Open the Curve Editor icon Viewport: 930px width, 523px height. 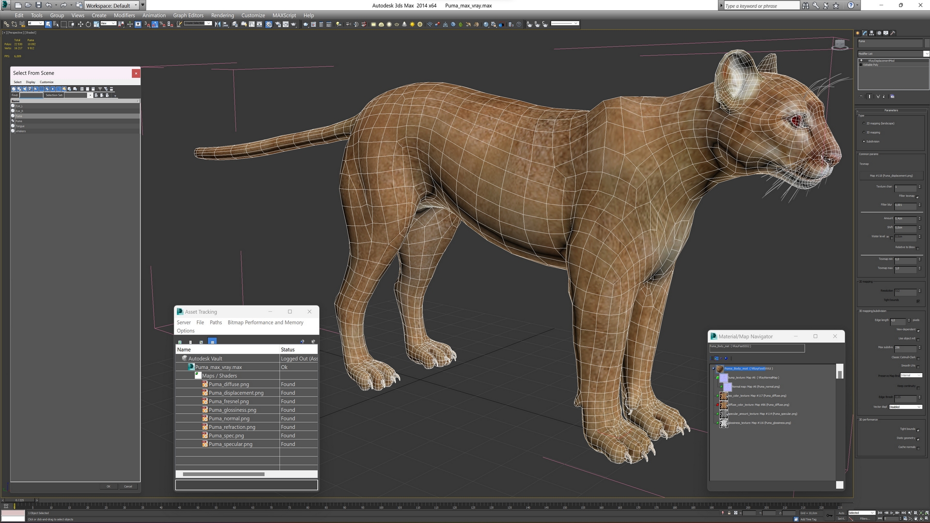(251, 24)
